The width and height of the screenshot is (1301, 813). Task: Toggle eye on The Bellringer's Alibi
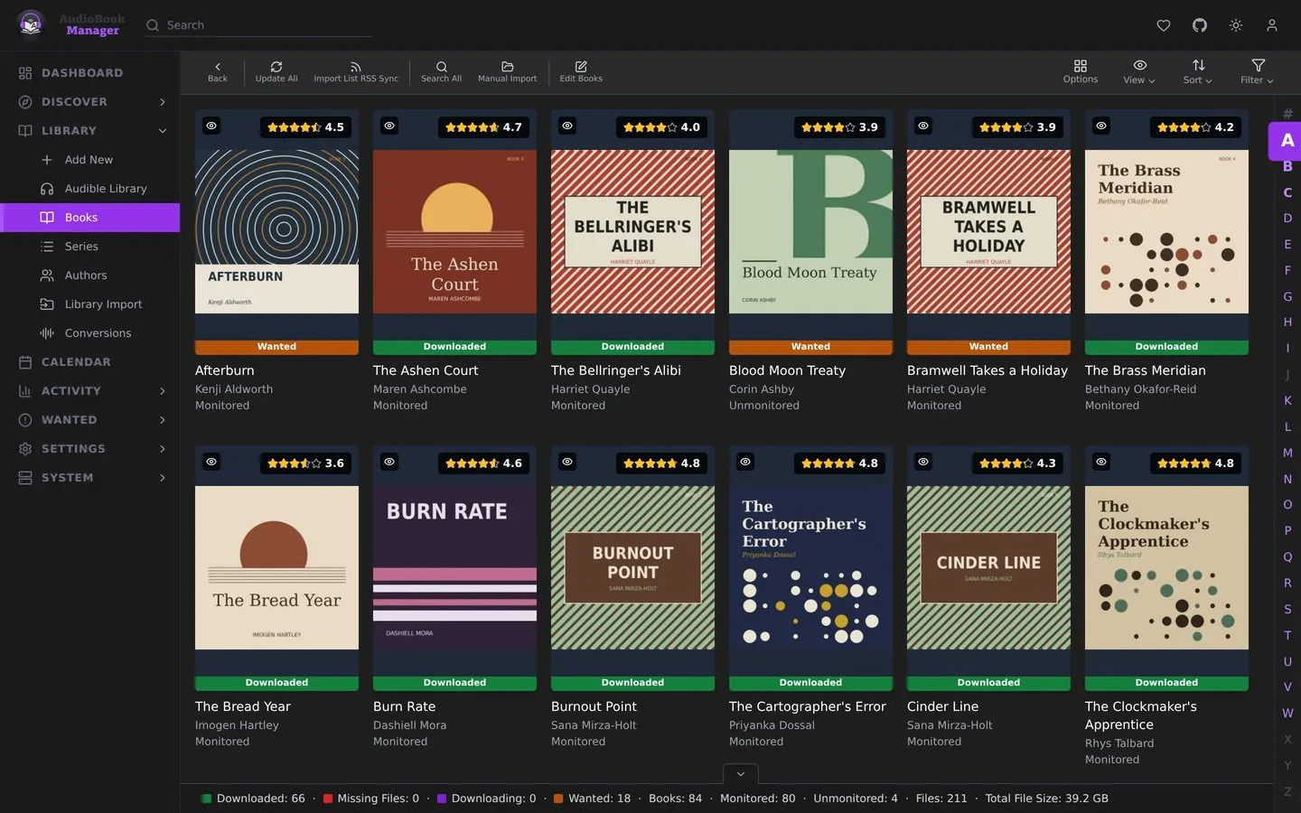pyautogui.click(x=567, y=126)
